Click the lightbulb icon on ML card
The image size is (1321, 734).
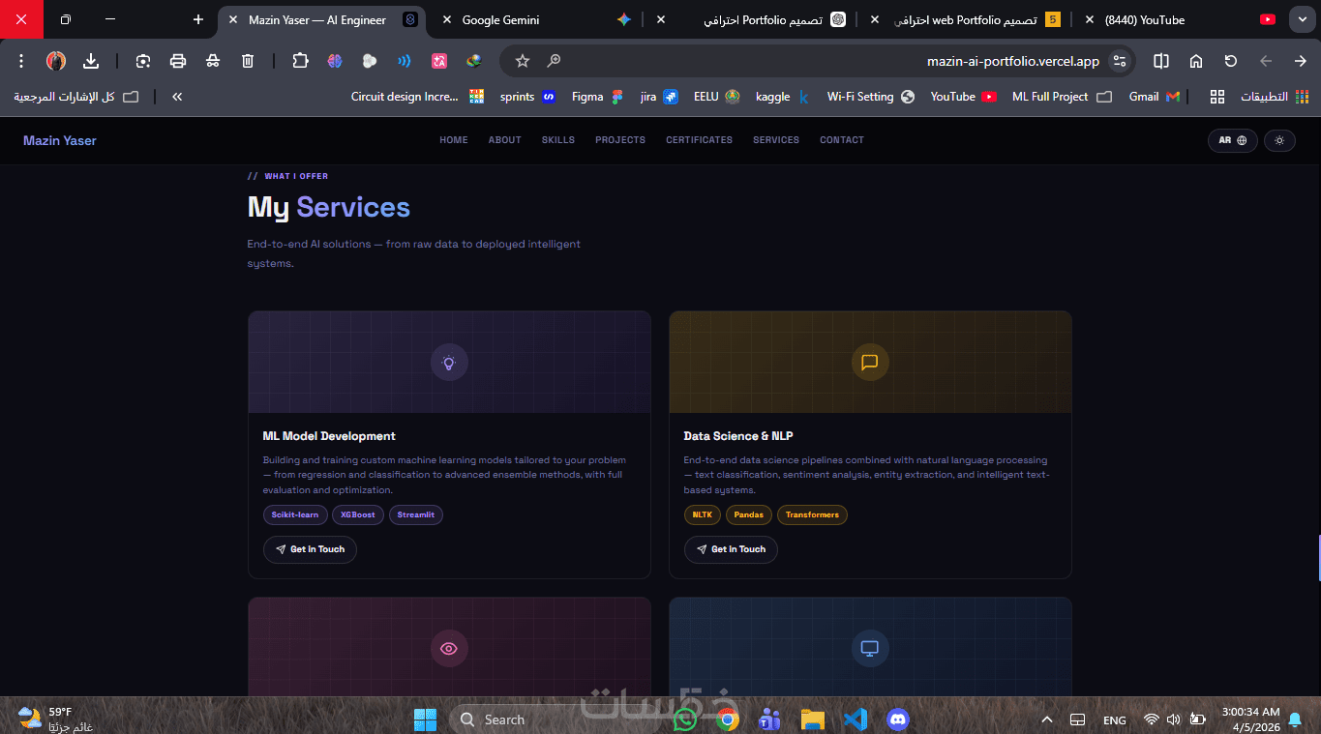click(x=449, y=363)
